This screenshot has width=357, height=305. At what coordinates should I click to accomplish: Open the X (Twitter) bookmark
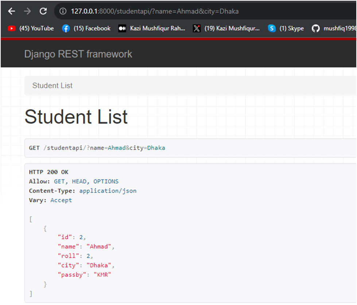tap(226, 28)
